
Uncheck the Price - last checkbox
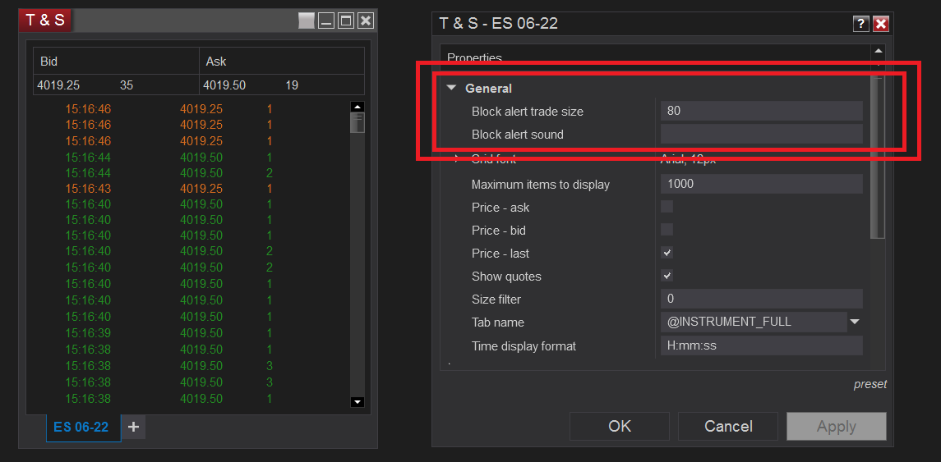(667, 253)
